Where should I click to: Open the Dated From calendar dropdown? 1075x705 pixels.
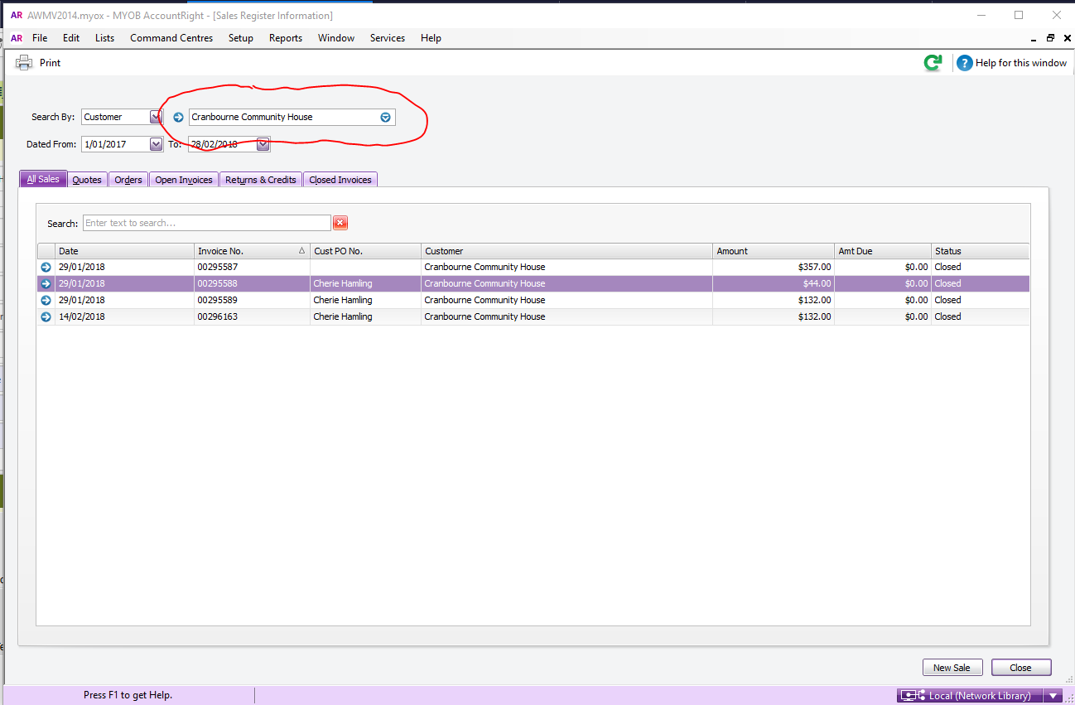pos(156,144)
